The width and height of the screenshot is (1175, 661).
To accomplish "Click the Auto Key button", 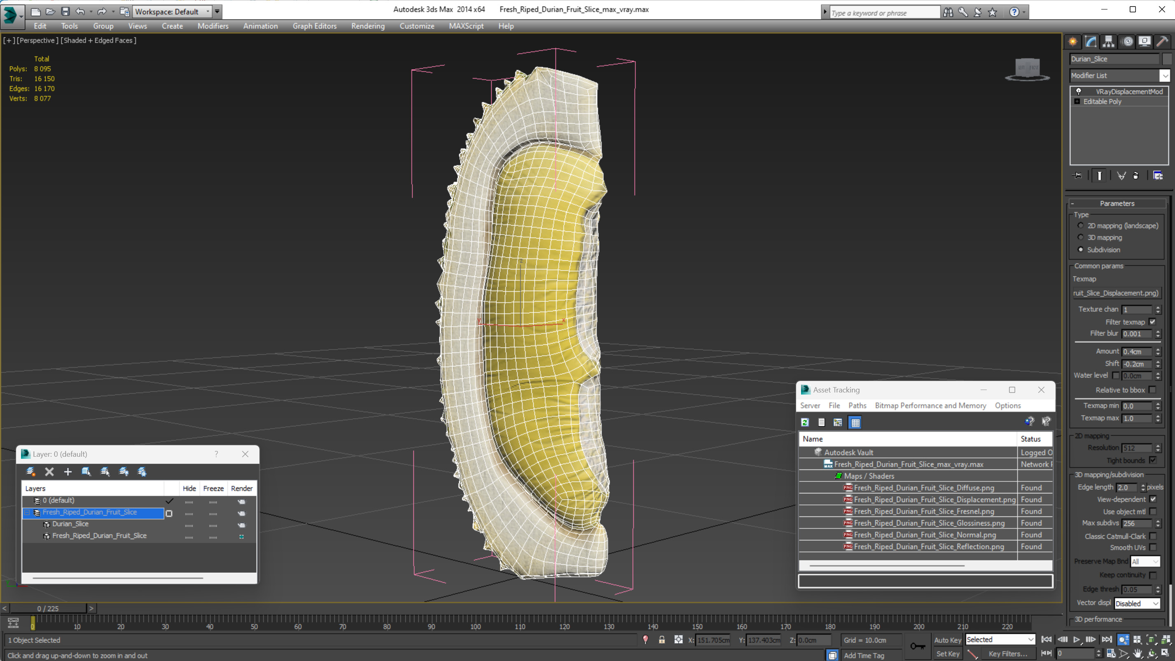I will (947, 640).
